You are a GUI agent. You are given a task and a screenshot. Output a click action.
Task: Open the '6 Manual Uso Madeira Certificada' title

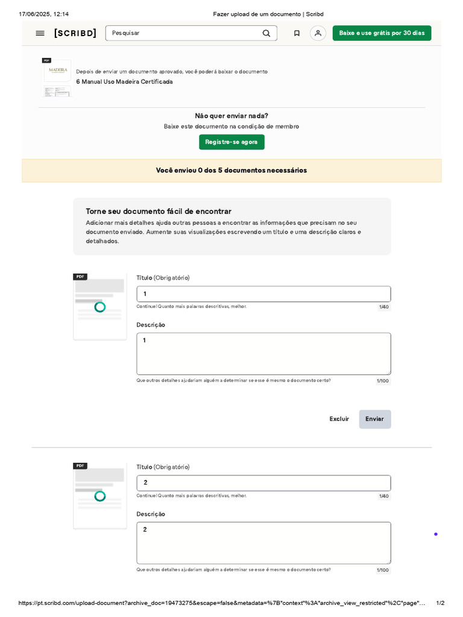(x=124, y=82)
